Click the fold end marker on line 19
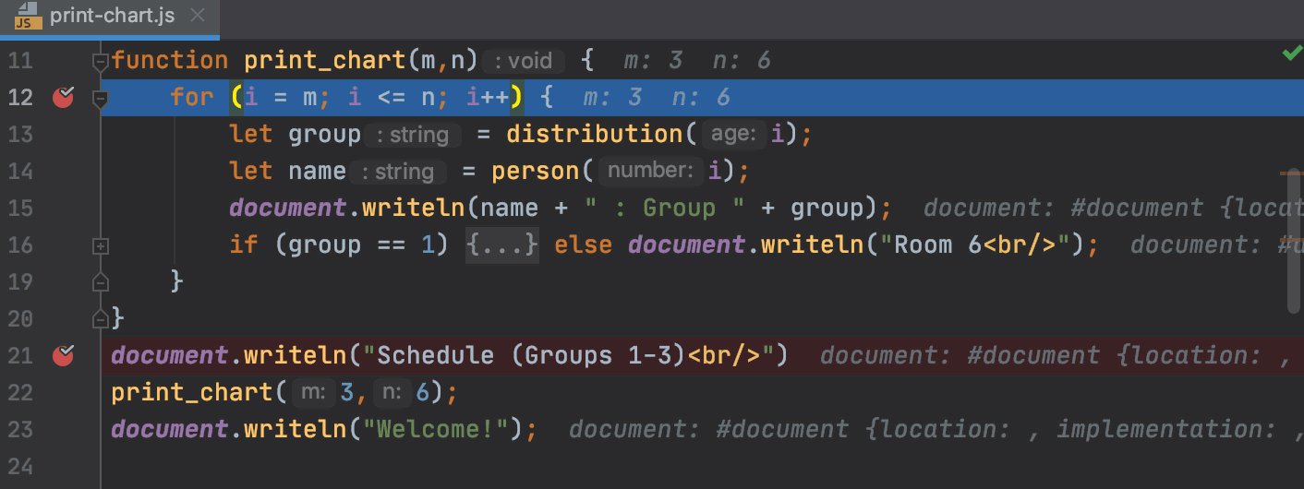Viewport: 1304px width, 489px height. [x=101, y=281]
